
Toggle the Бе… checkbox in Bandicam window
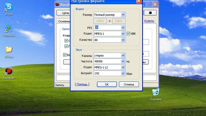65,55
